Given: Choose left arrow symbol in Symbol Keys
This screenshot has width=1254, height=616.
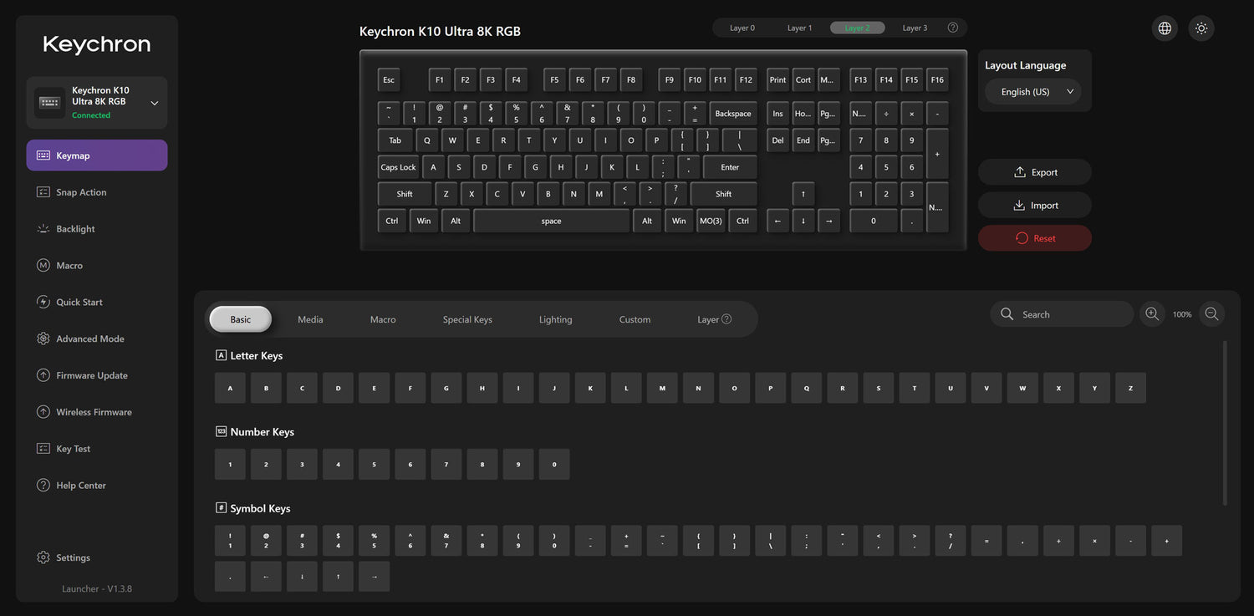Looking at the screenshot, I should (x=266, y=577).
